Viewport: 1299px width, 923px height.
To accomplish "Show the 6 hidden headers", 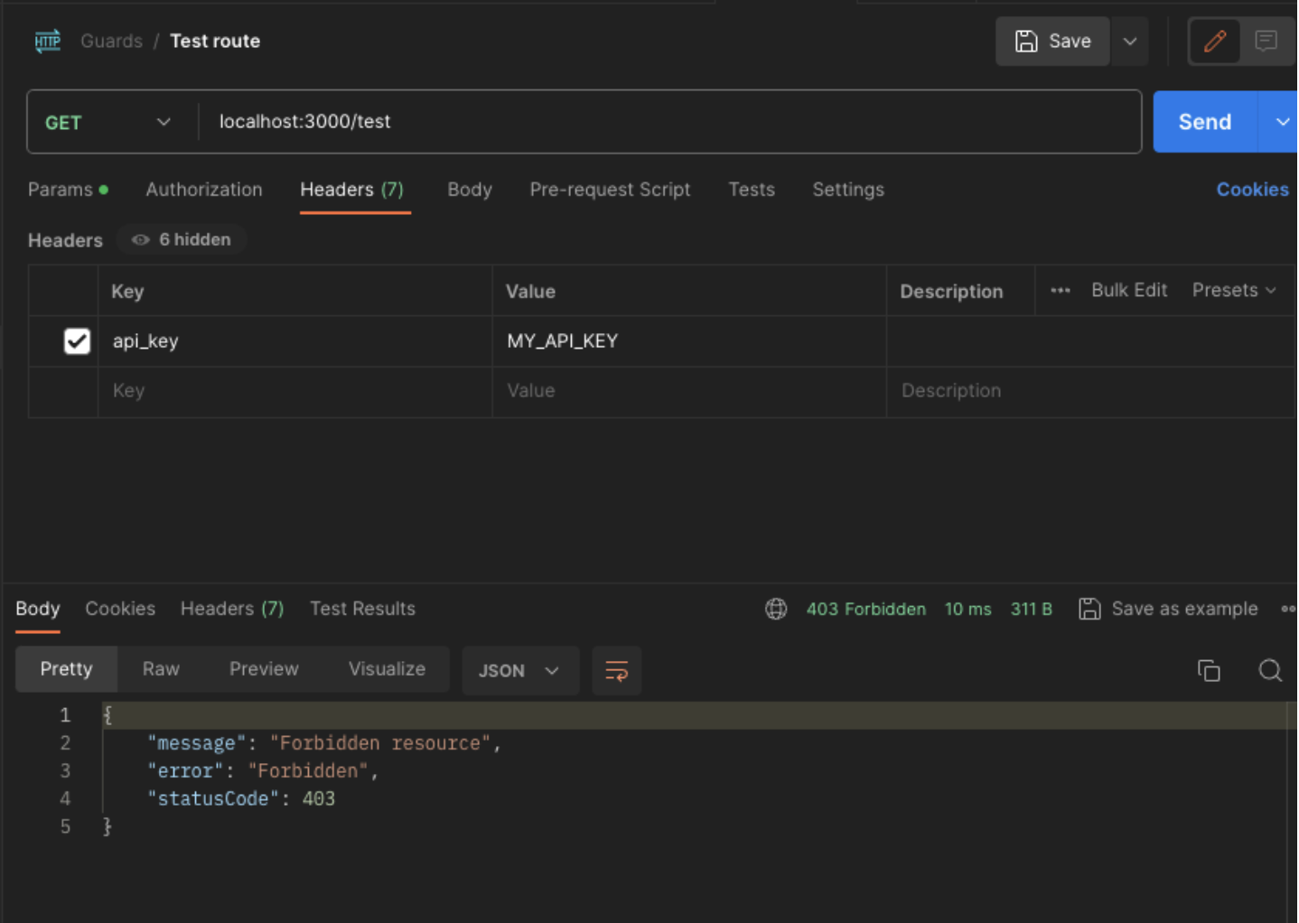I will pos(182,239).
